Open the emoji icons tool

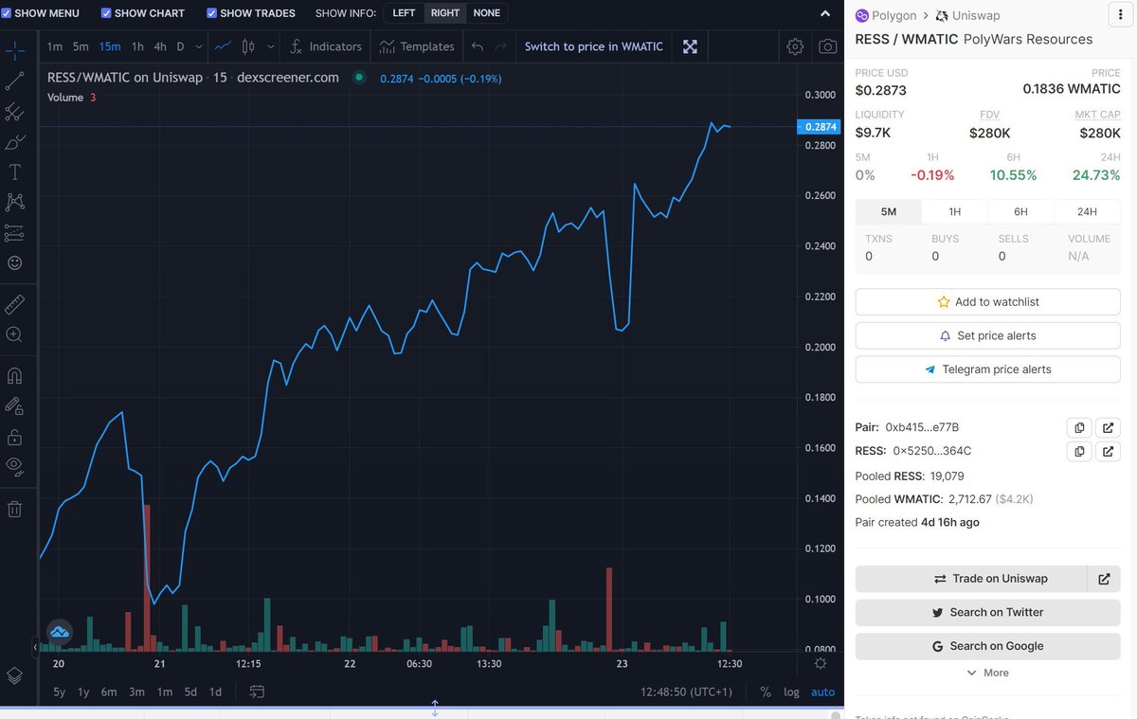click(x=15, y=262)
